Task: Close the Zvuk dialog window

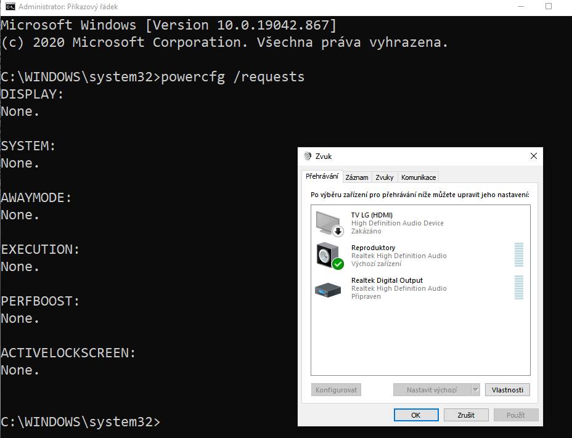Action: 533,156
